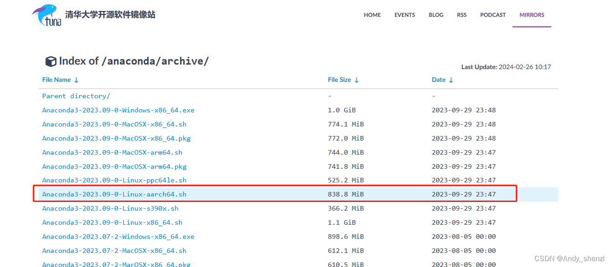611x267 pixels.
Task: Click the TUNA fish logo icon
Action: coord(46,15)
